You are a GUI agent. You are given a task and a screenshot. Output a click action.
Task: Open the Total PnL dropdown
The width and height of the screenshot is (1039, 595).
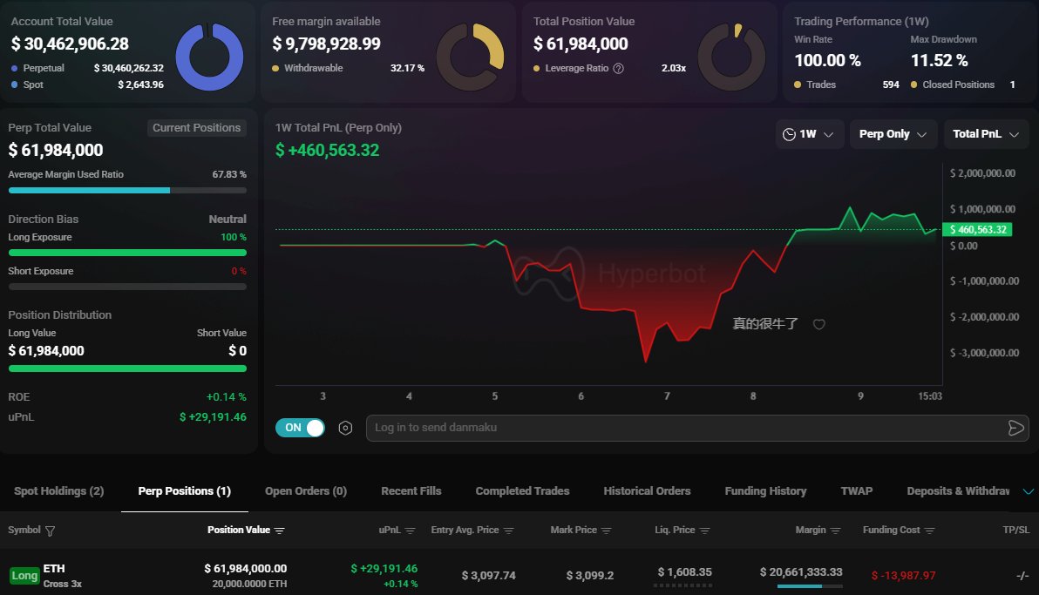coord(986,133)
